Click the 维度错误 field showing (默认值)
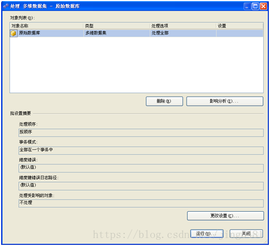Image resolution: width=270 pixels, height=246 pixels. (141, 168)
